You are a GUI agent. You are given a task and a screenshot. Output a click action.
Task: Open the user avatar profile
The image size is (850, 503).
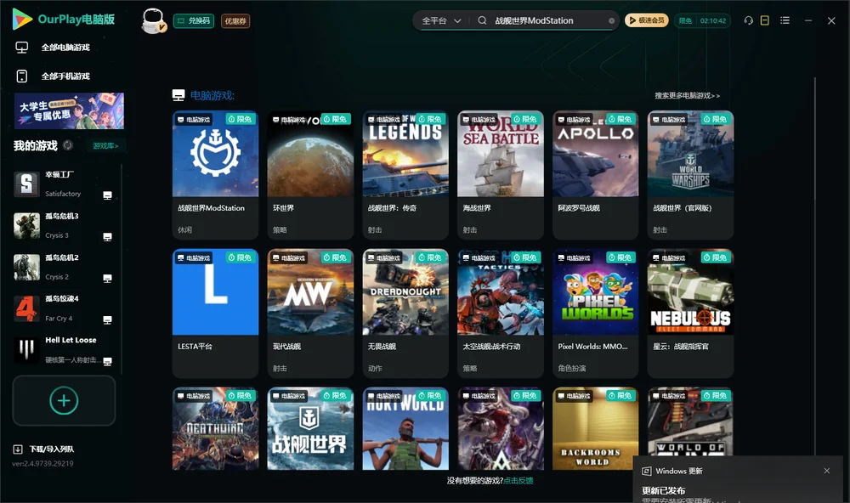click(x=153, y=20)
